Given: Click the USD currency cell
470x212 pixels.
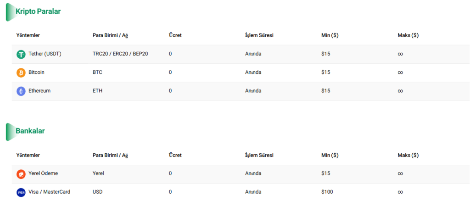Looking at the screenshot, I should (x=98, y=192).
